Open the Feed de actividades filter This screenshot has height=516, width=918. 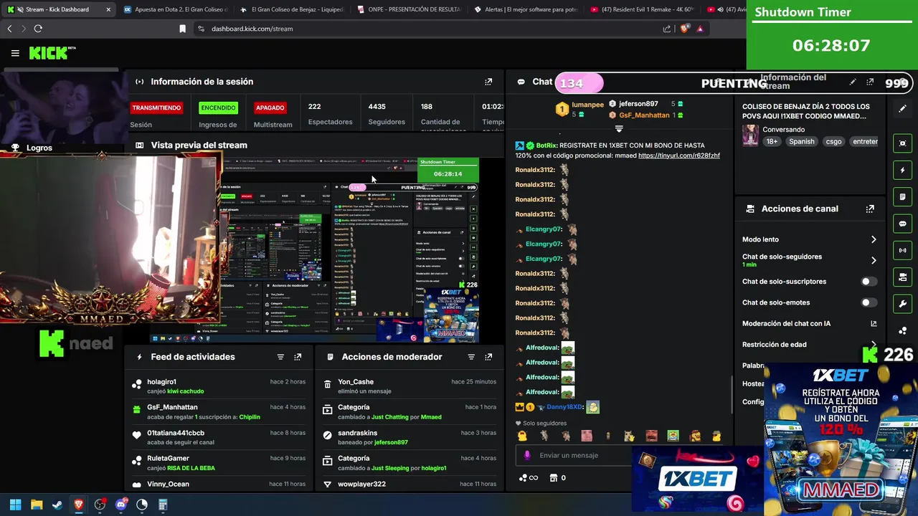pyautogui.click(x=280, y=357)
